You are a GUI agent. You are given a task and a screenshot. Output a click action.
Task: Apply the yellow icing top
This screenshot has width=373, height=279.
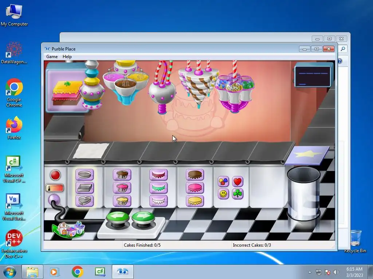click(195, 201)
